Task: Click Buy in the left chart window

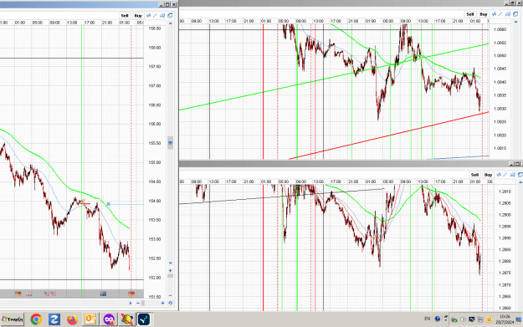Action: [x=138, y=16]
